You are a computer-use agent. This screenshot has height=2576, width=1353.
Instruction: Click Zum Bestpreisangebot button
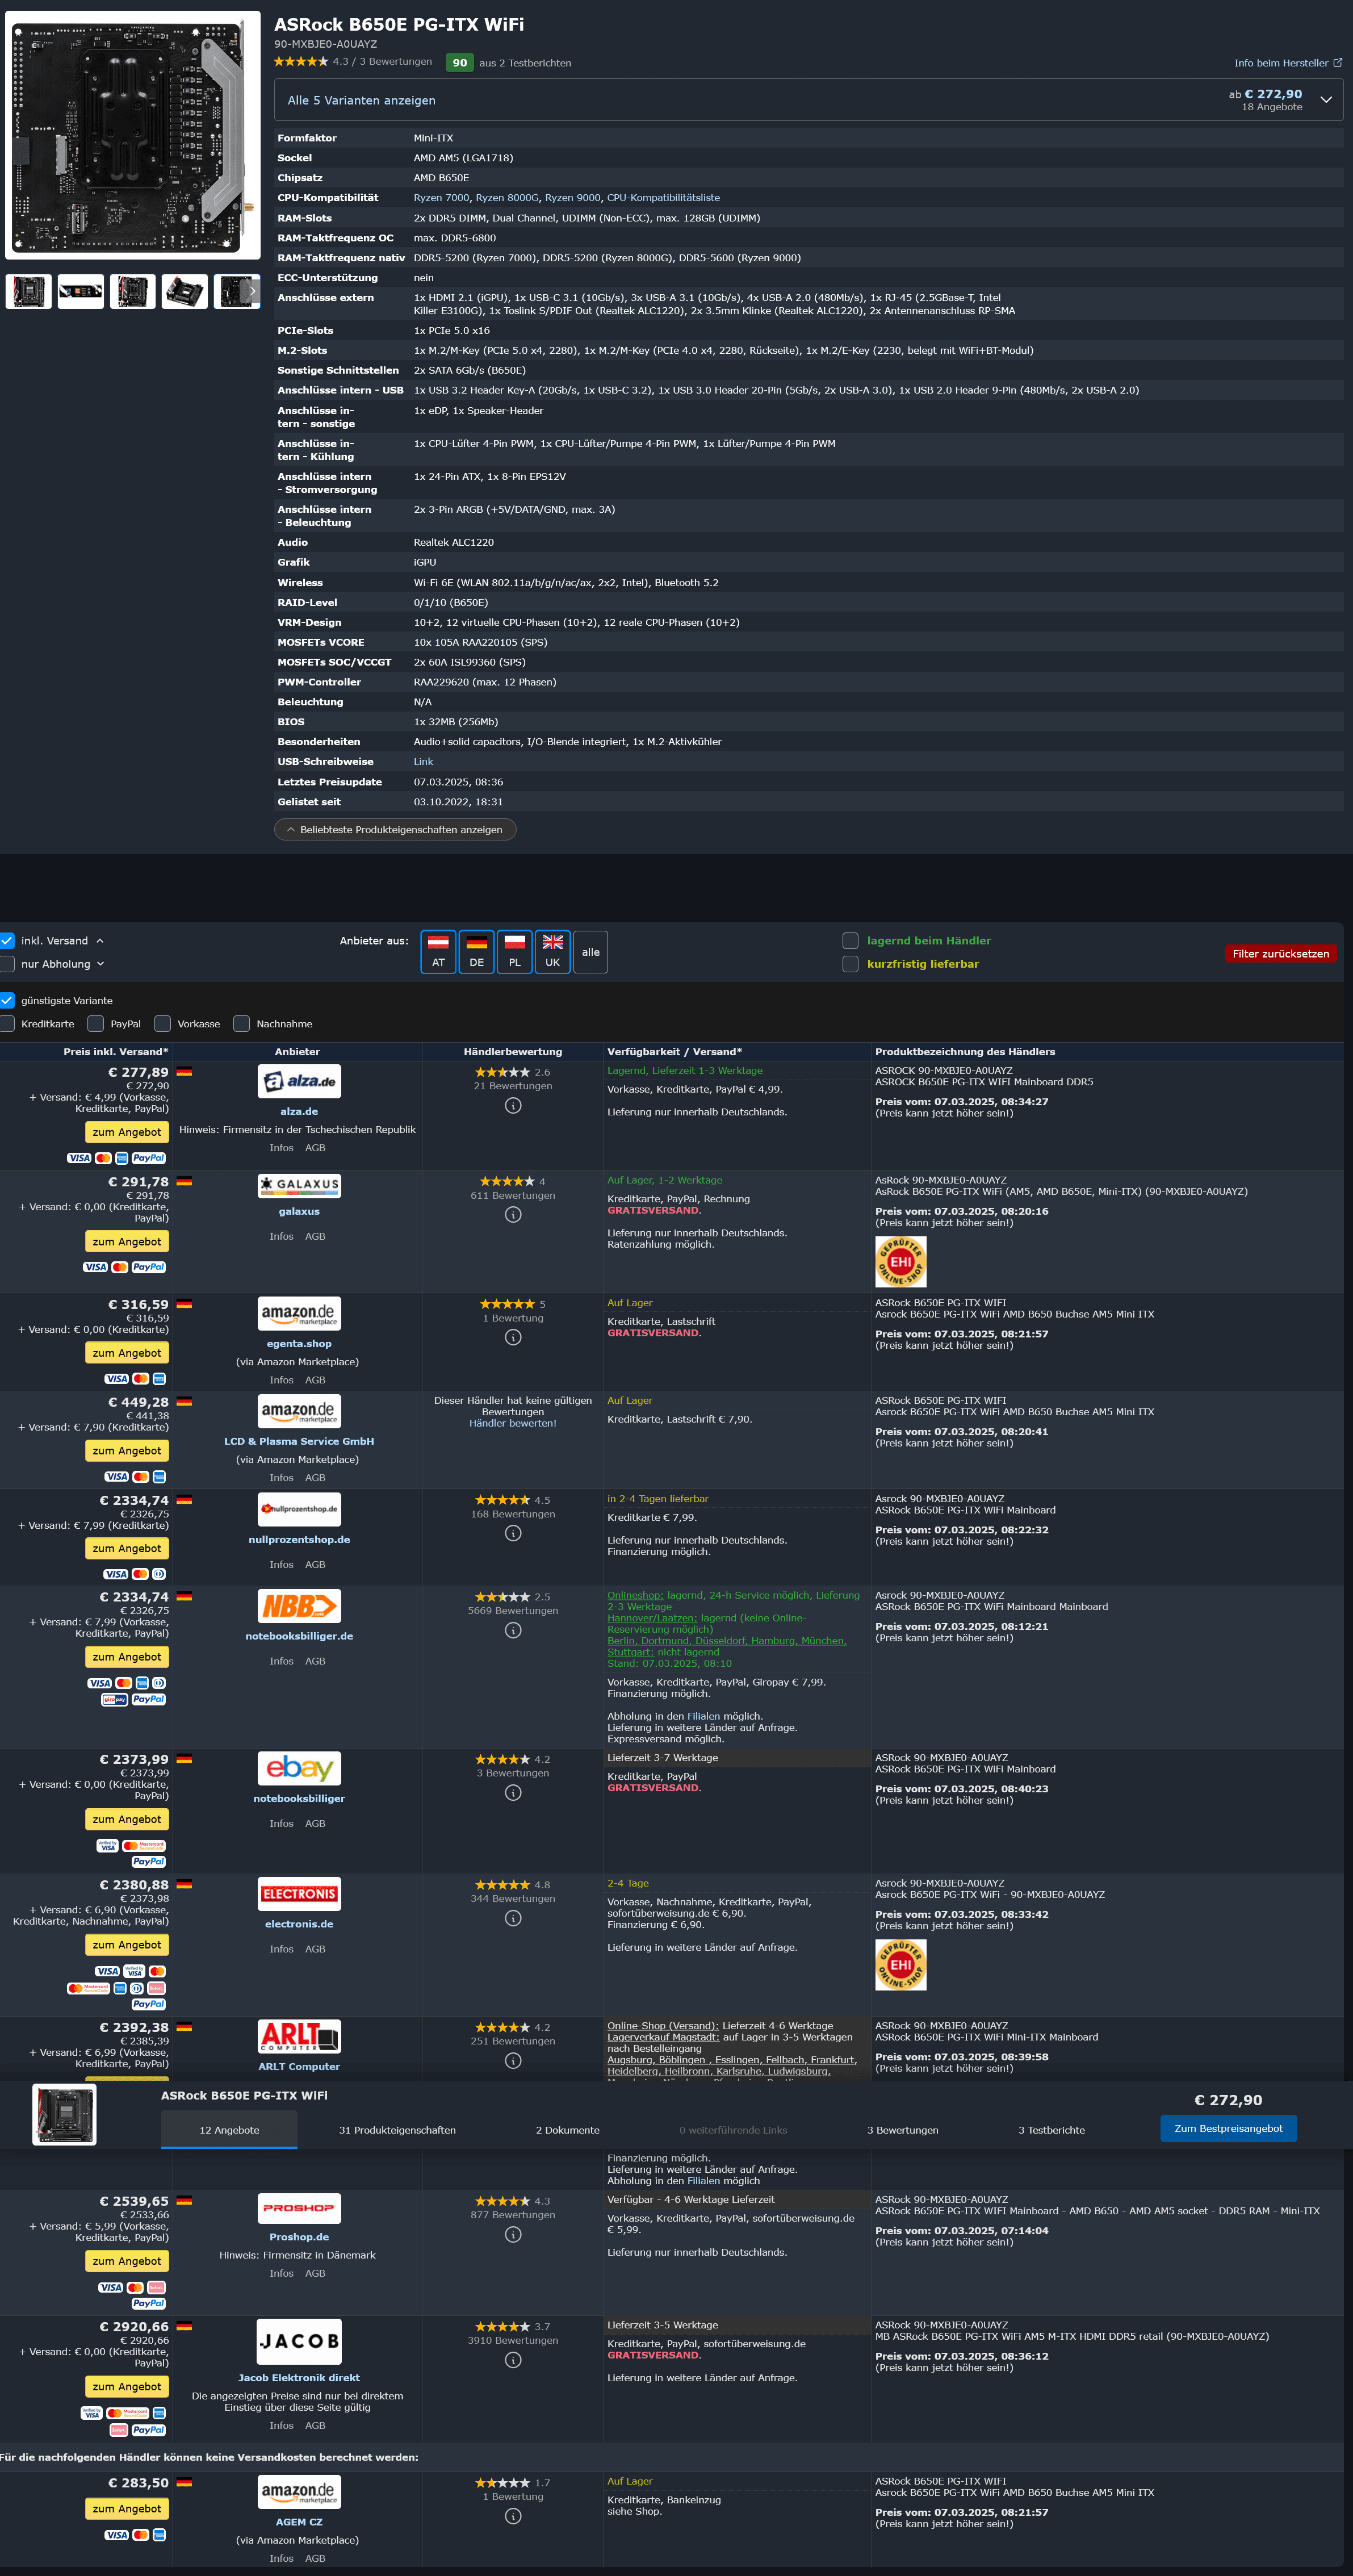point(1228,2128)
